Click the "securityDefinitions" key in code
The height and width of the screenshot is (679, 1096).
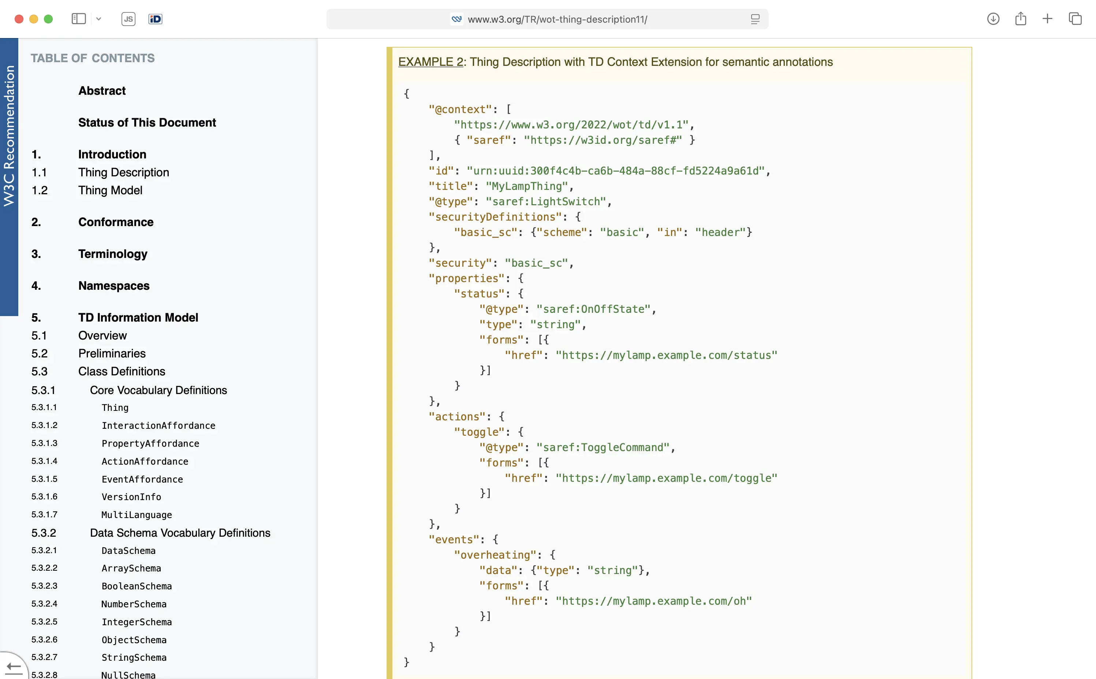495,217
